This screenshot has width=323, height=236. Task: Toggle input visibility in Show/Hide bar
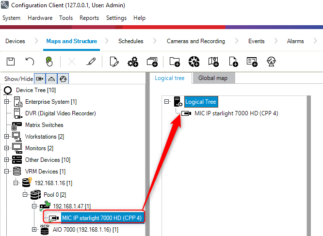pos(63,79)
